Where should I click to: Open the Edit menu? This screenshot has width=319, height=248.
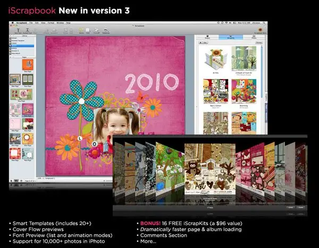(37, 23)
